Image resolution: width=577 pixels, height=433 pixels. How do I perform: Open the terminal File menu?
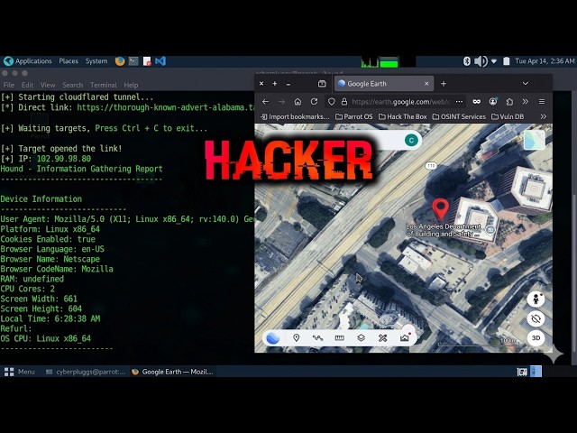[9, 85]
